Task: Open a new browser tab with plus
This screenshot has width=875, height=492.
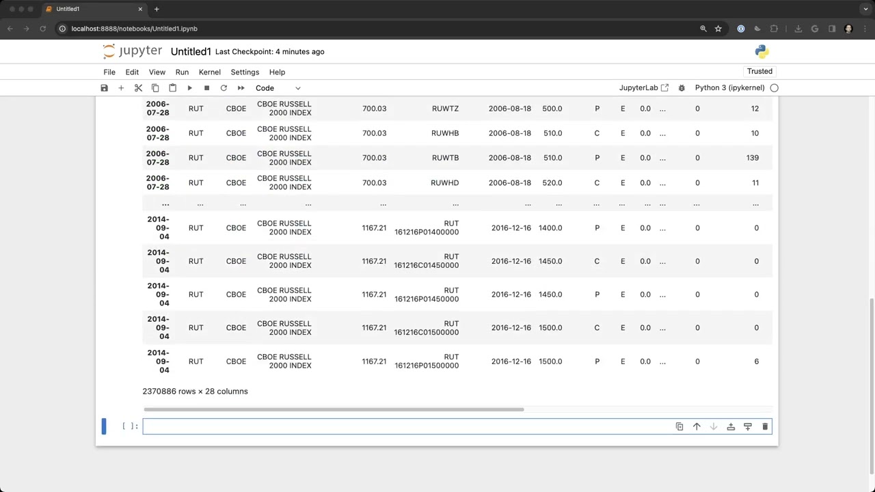Action: pyautogui.click(x=157, y=9)
